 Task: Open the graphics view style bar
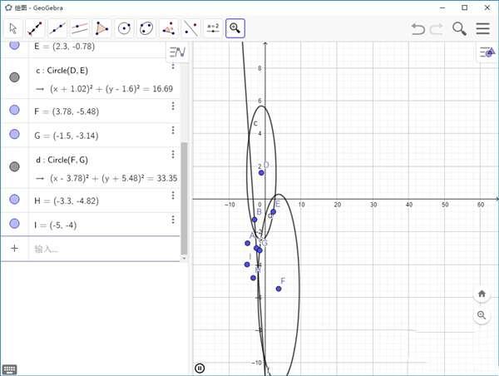(487, 52)
